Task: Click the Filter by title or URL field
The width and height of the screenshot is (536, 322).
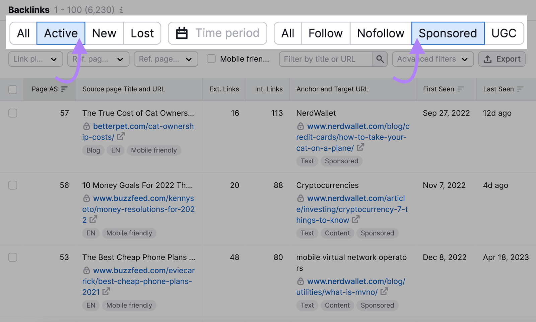Action: coord(326,59)
